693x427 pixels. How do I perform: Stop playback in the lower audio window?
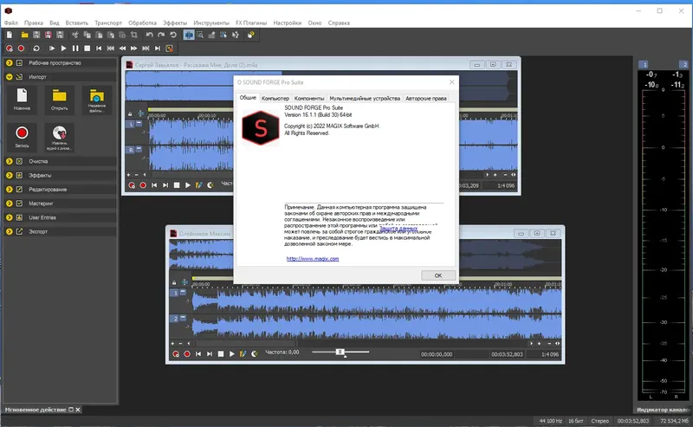[221, 354]
